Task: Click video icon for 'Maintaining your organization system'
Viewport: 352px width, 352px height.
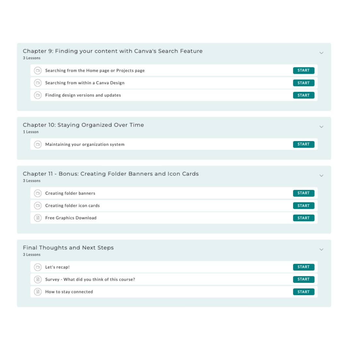Action: [38, 144]
